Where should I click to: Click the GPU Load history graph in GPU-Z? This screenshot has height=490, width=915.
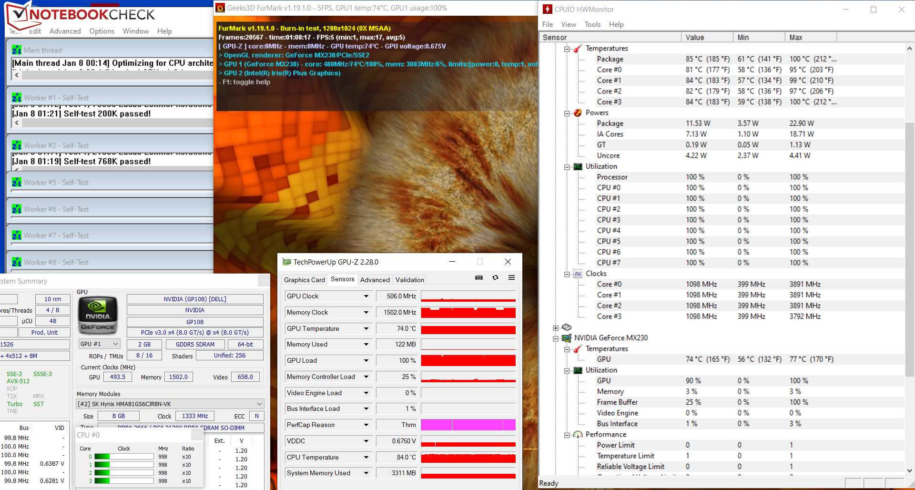coord(468,360)
